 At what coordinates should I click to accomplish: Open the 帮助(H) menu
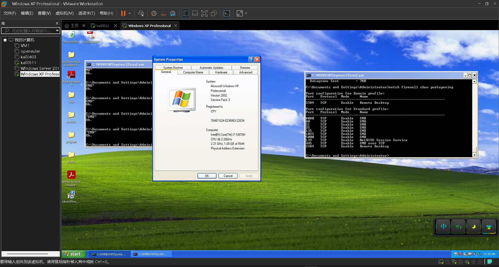107,13
